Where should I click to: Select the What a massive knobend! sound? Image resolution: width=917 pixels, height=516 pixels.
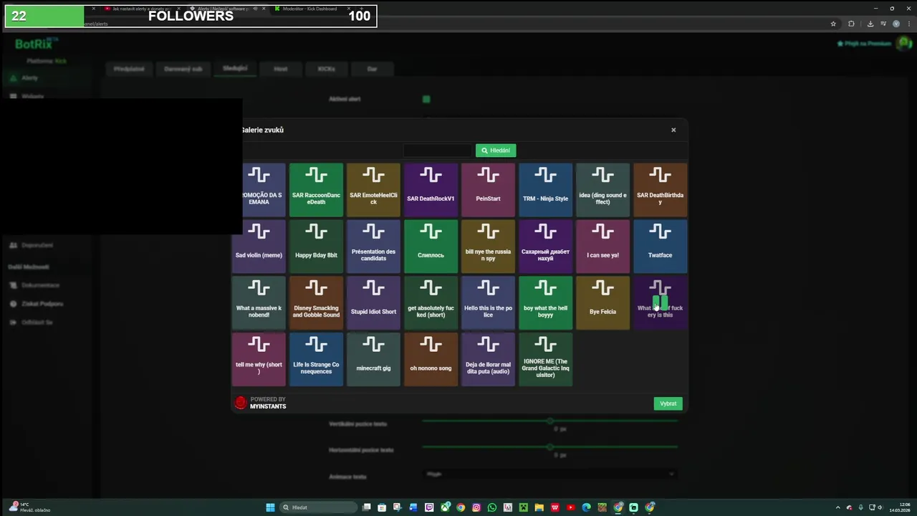point(259,303)
